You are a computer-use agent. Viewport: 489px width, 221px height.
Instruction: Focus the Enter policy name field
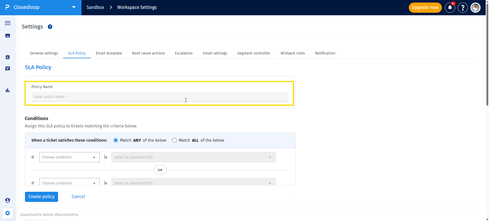pos(160,97)
